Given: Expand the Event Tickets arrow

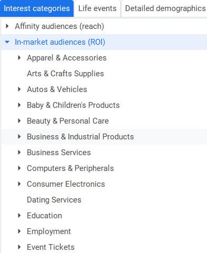Looking at the screenshot, I should click(19, 247).
